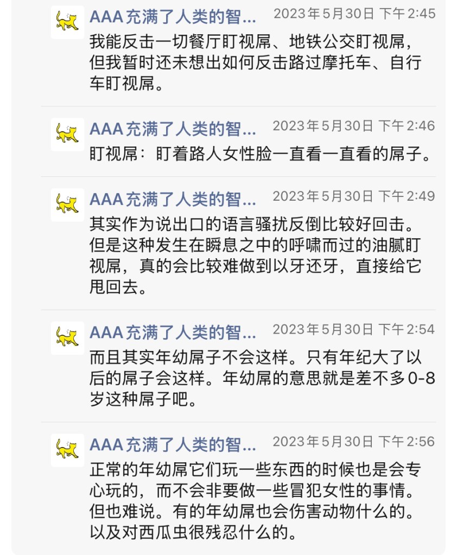Open the 下午2:54 timestamp
This screenshot has width=457, height=555.
pyautogui.click(x=353, y=329)
